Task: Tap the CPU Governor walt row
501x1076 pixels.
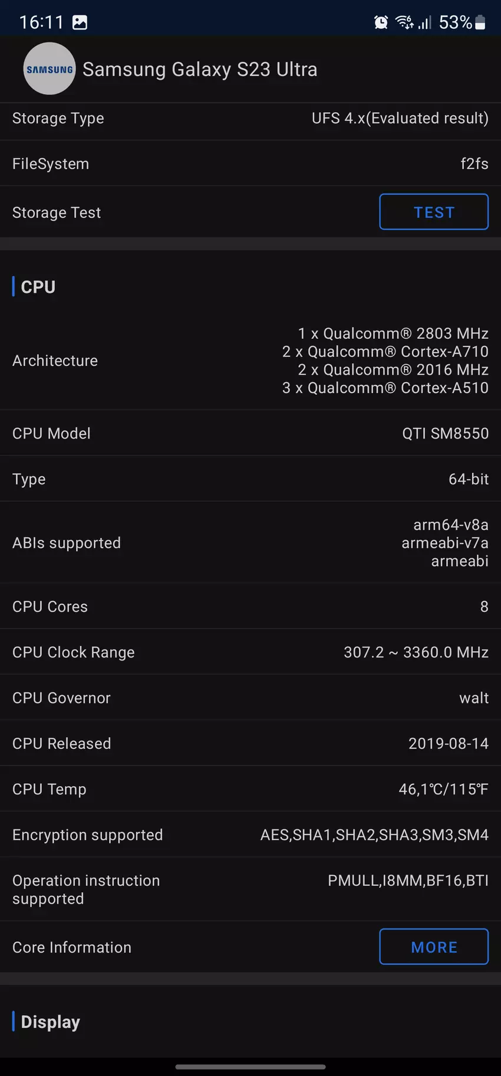Action: tap(250, 698)
